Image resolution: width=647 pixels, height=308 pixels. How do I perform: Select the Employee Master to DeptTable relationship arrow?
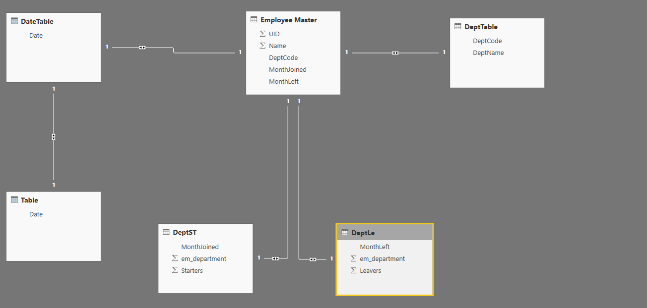tap(395, 52)
